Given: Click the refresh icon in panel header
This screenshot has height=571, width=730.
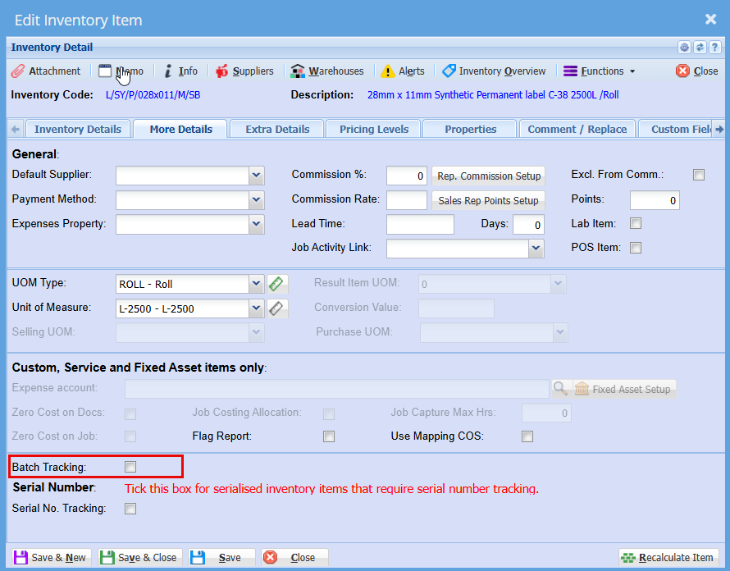Looking at the screenshot, I should [x=700, y=47].
